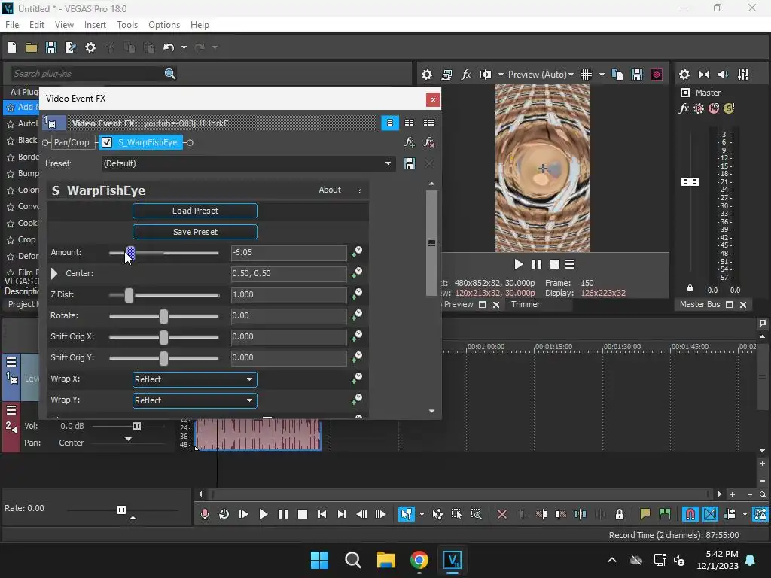The width and height of the screenshot is (771, 578).
Task: Open the Render As toolbar icon
Action: (x=70, y=47)
